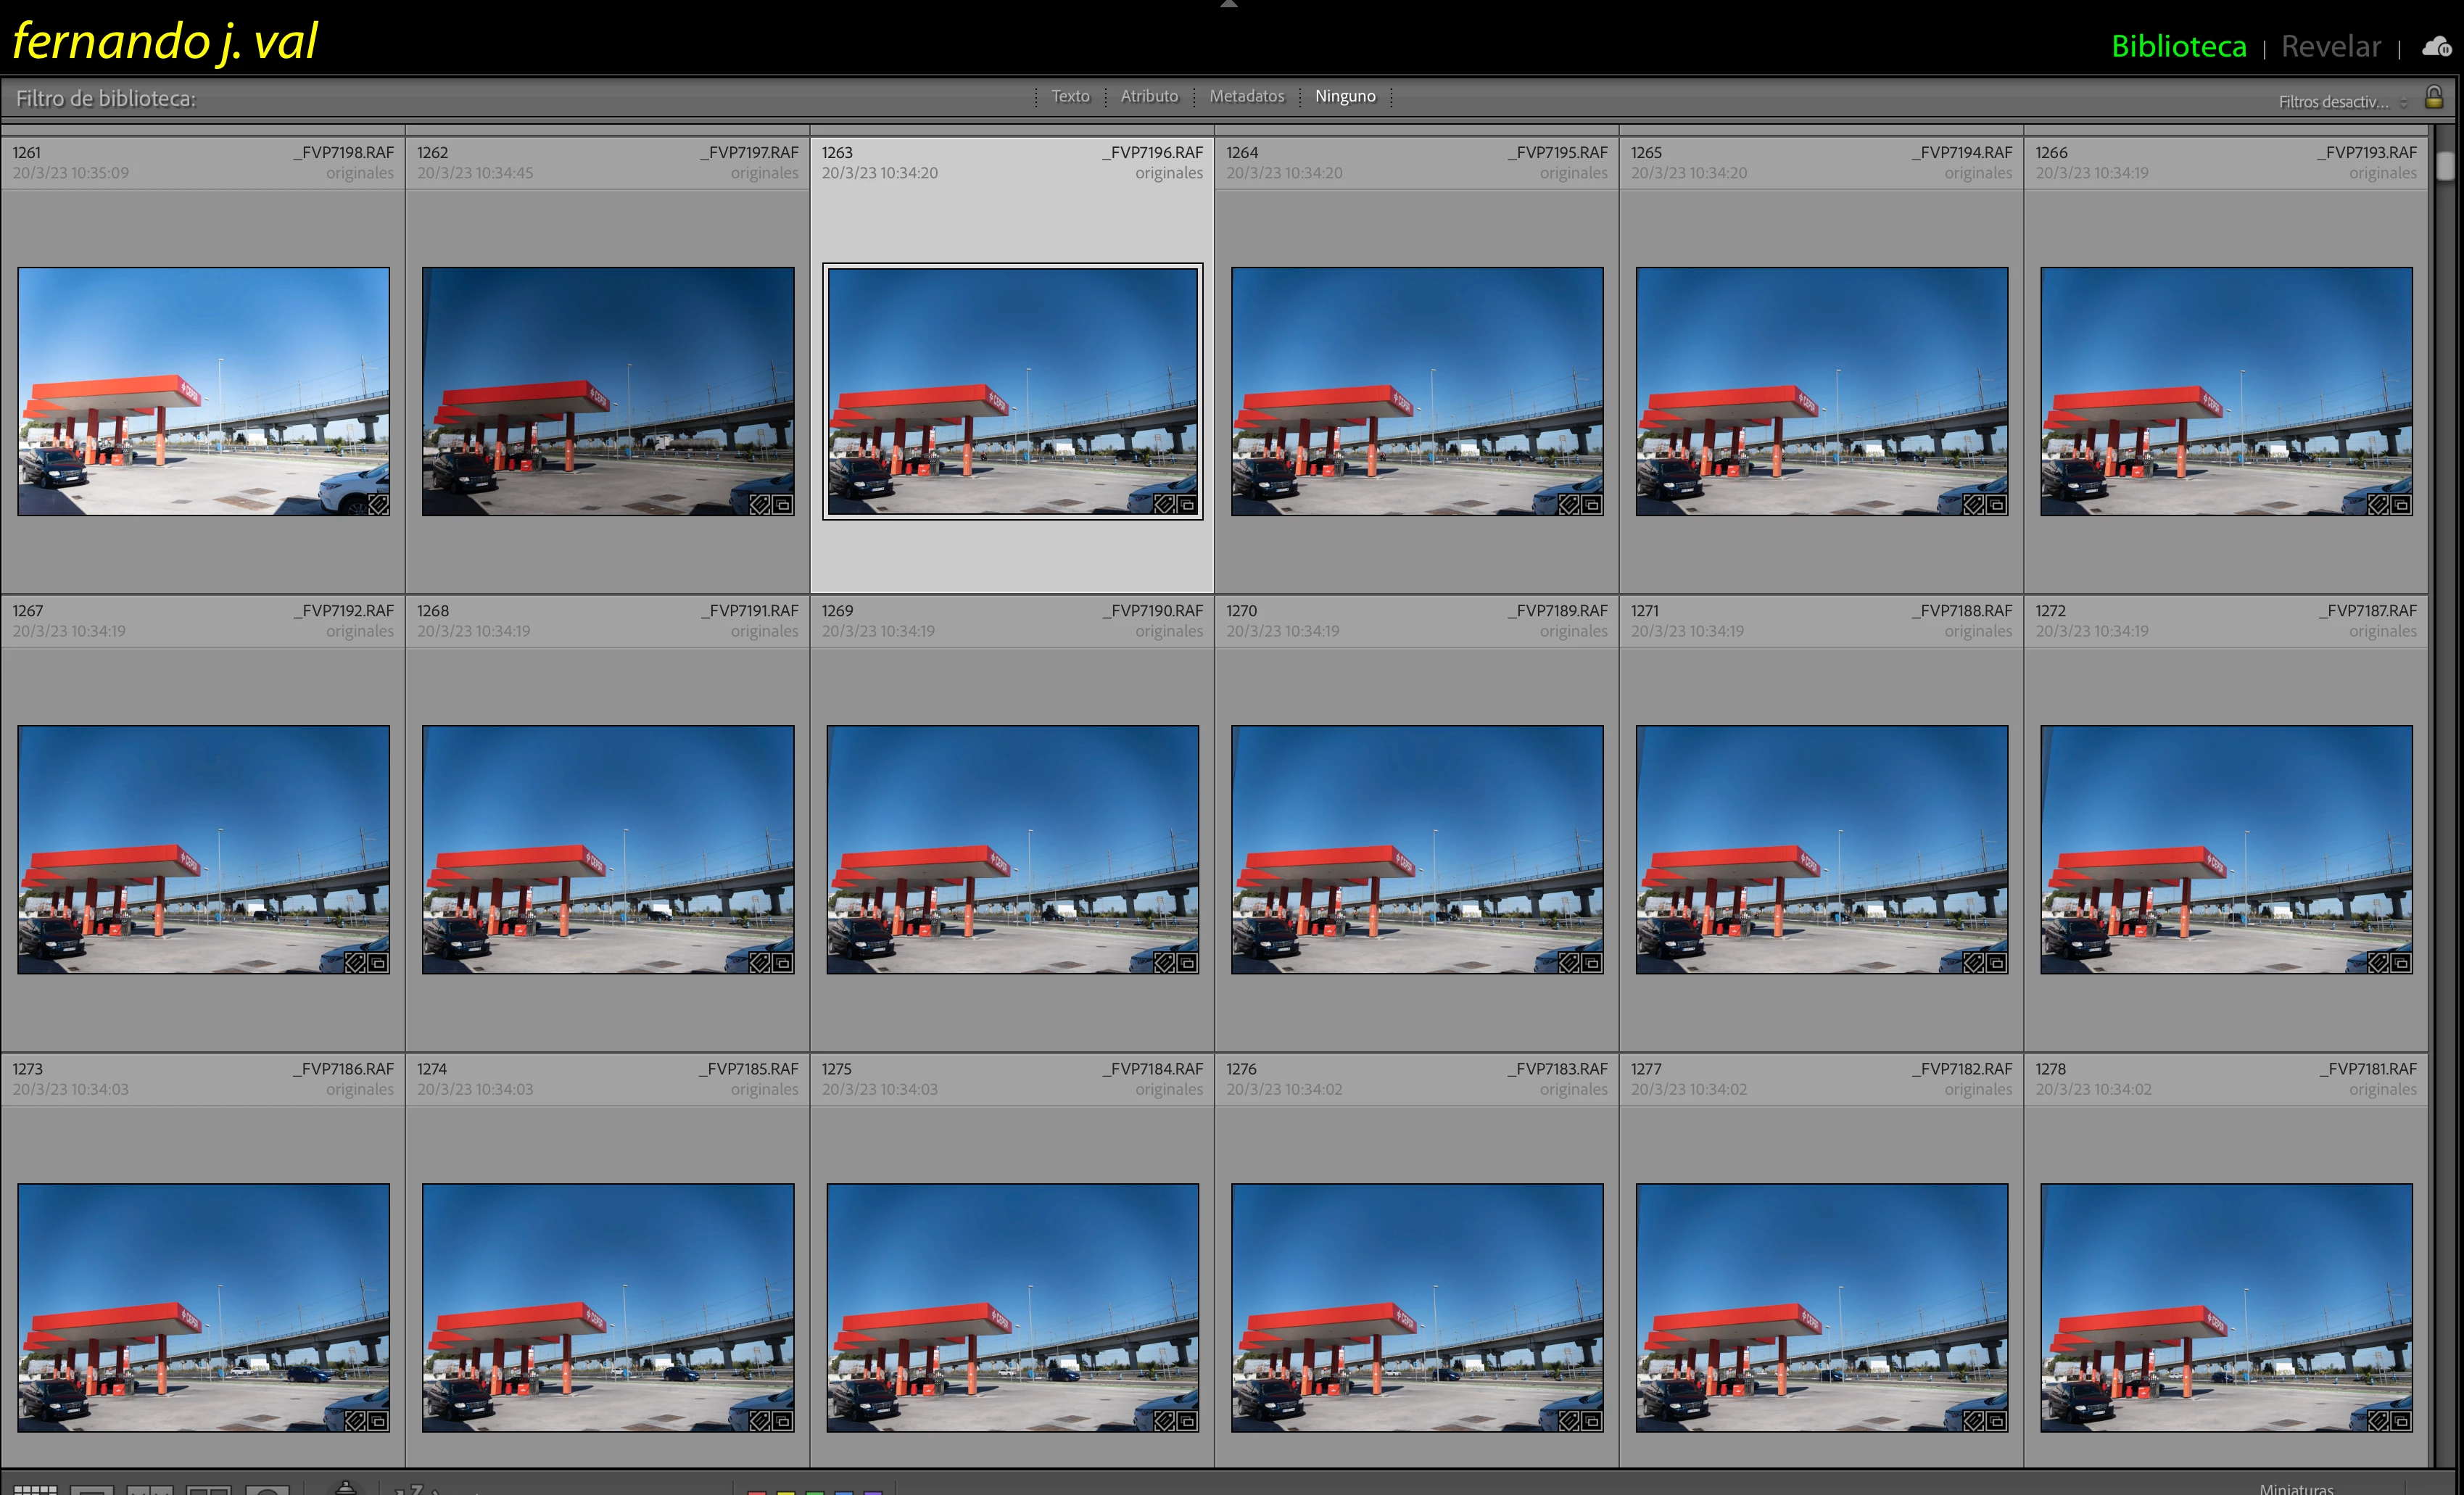Enable the Metadatos filter bar
Viewport: 2464px width, 1495px height.
1246,96
